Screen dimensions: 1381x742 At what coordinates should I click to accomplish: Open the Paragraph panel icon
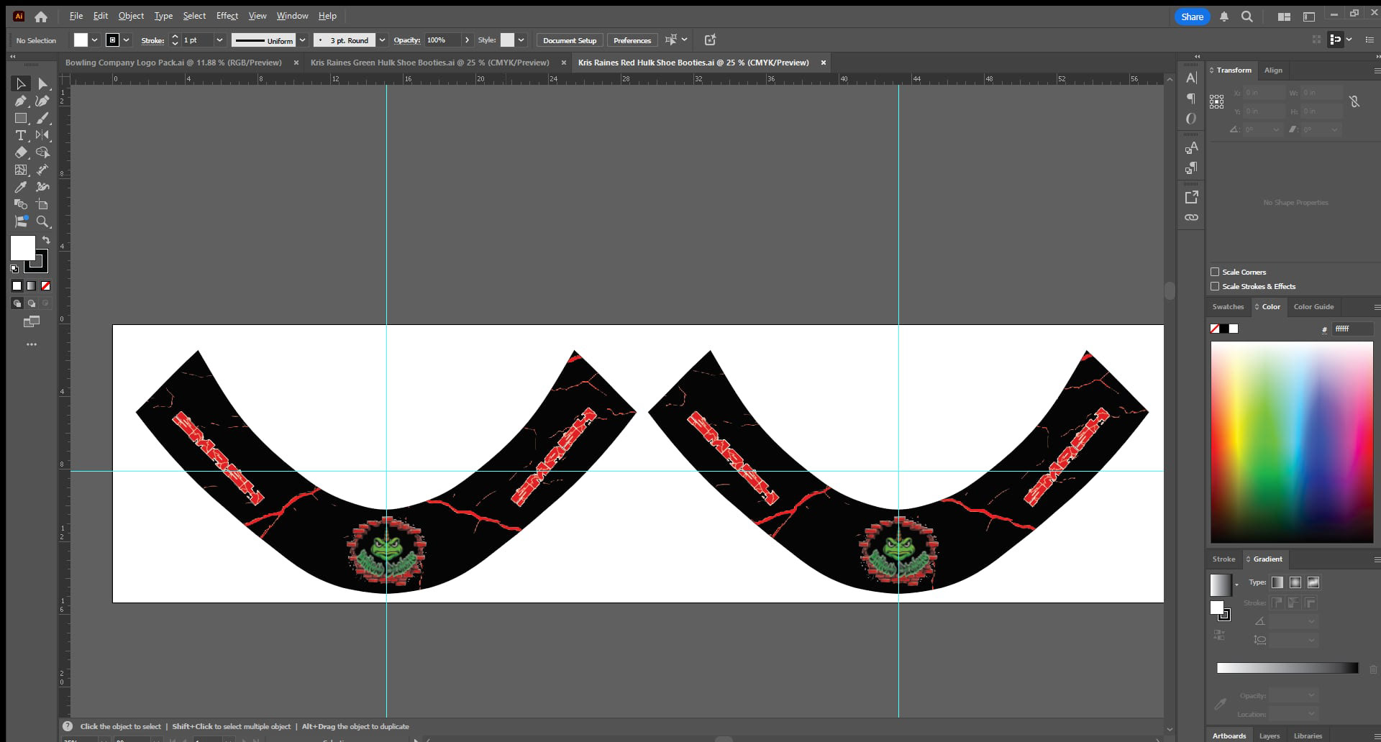[x=1191, y=99]
